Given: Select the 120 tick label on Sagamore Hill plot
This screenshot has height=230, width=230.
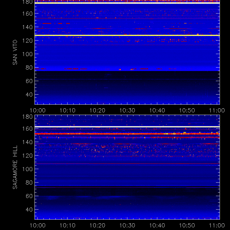Looking at the screenshot, I should tap(27, 156).
